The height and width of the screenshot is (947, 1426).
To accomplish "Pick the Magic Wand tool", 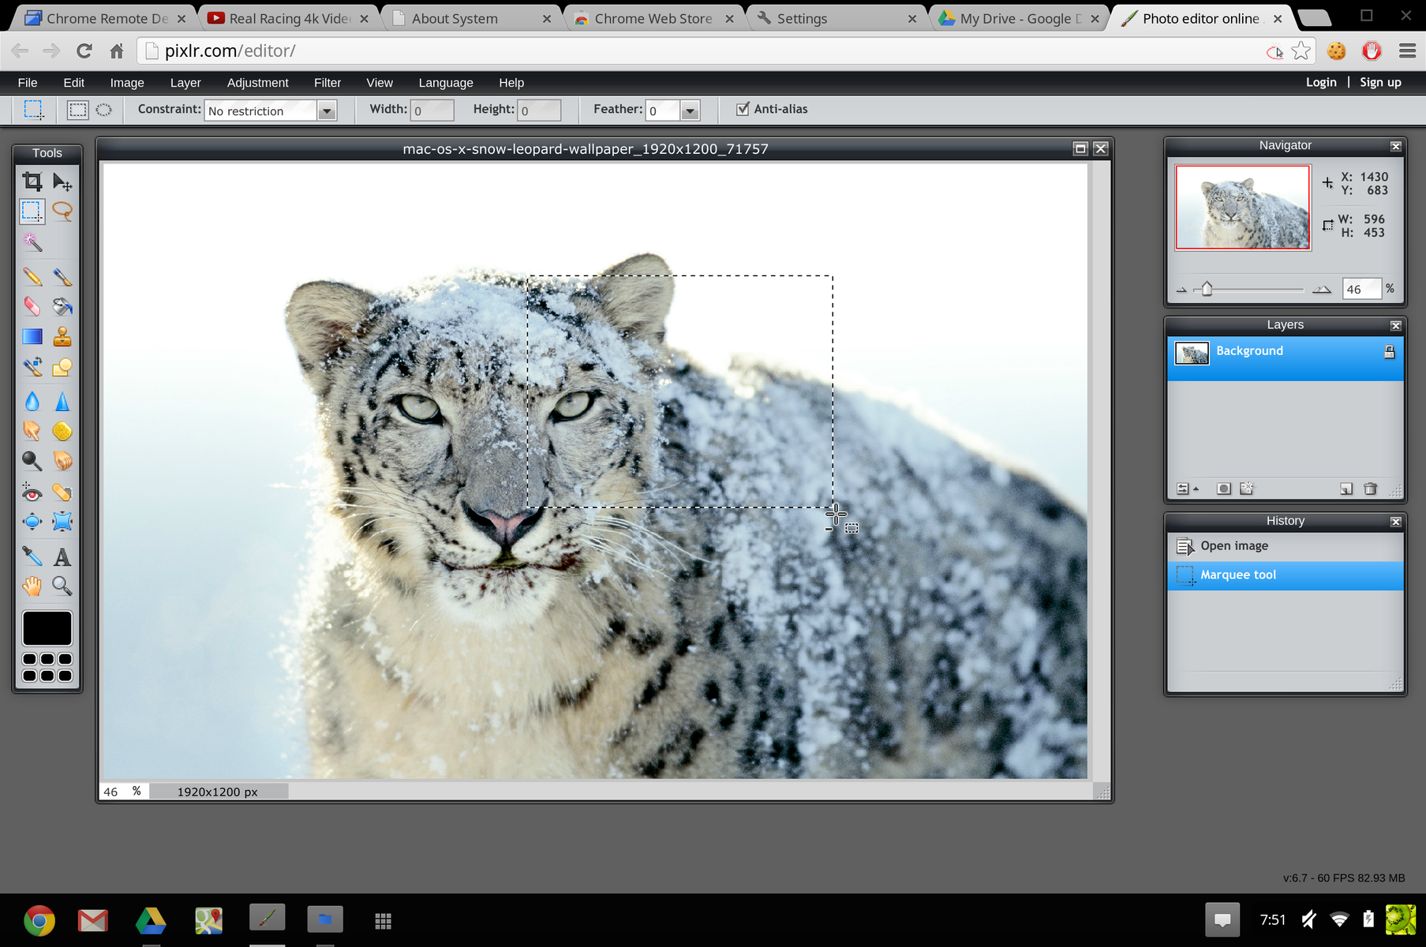I will (32, 242).
